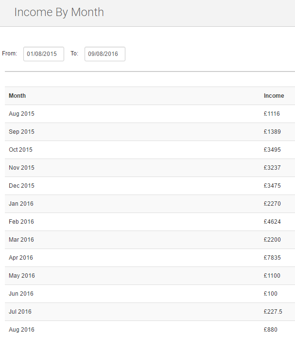Click the From date input field
This screenshot has width=295, height=338.
[x=43, y=54]
